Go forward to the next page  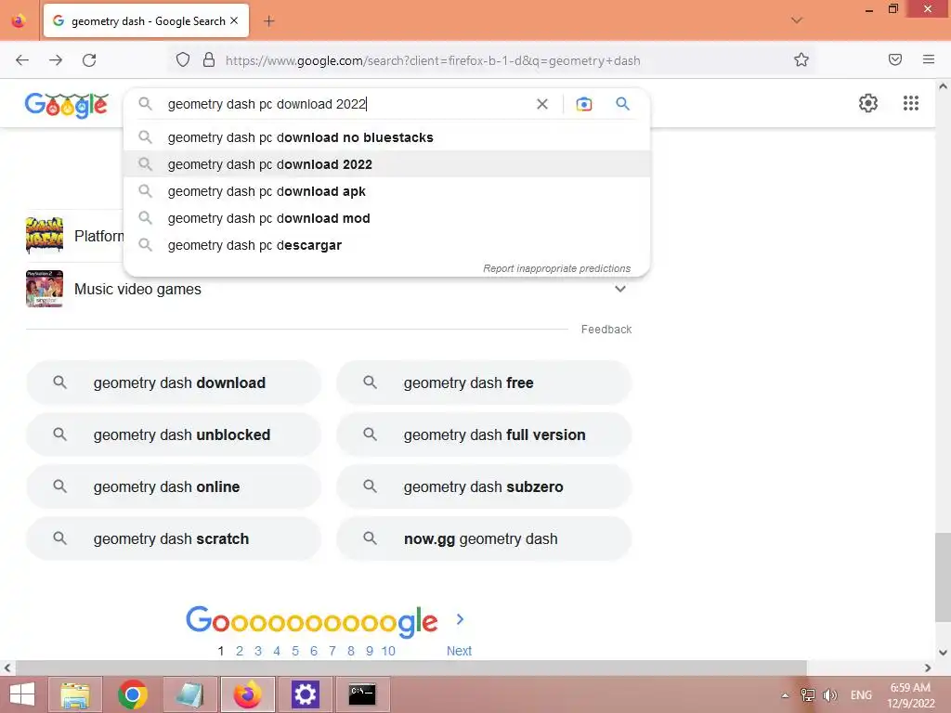tap(56, 60)
